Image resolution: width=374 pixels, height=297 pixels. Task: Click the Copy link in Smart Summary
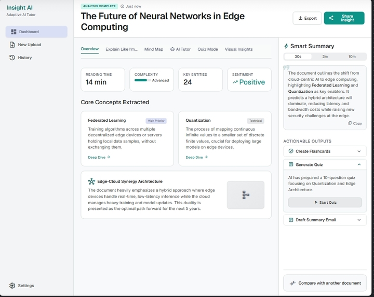point(355,123)
